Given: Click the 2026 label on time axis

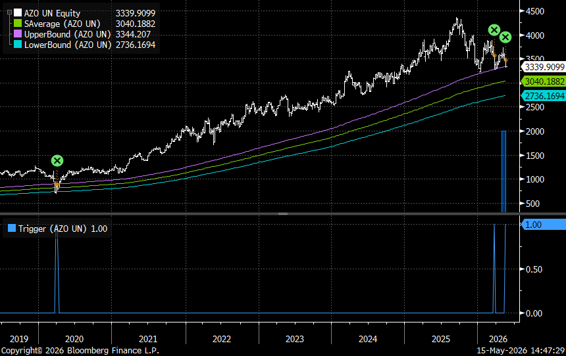Looking at the screenshot, I should pos(498,339).
